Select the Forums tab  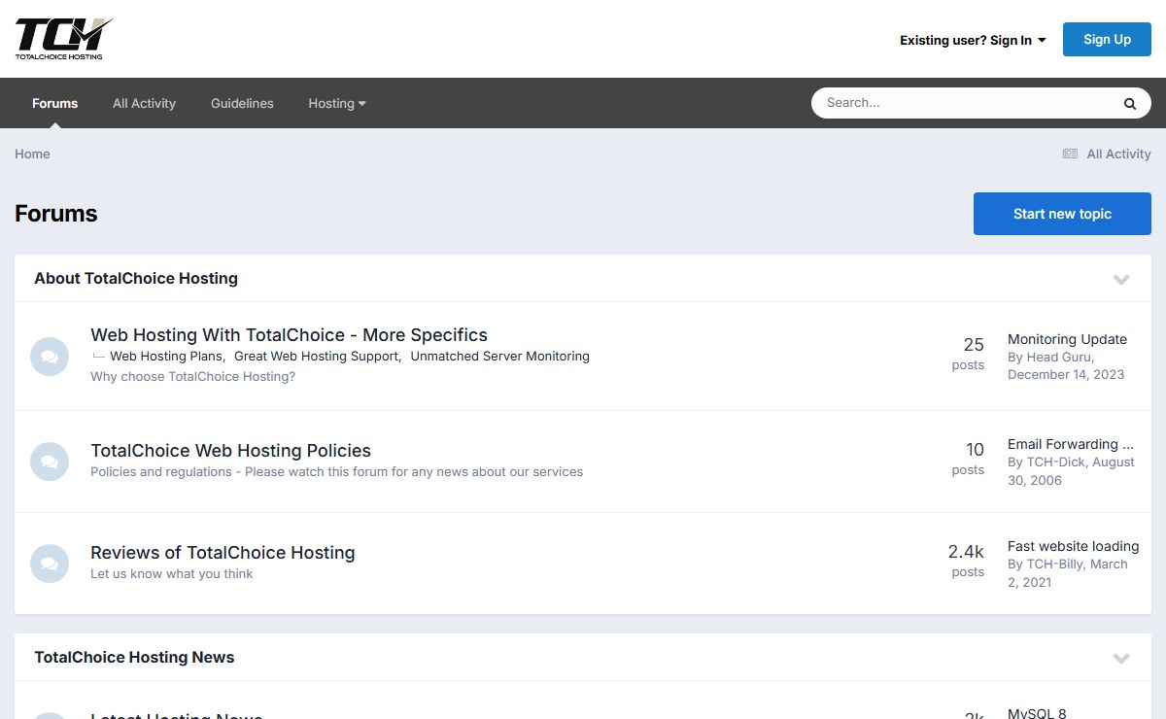click(x=55, y=103)
